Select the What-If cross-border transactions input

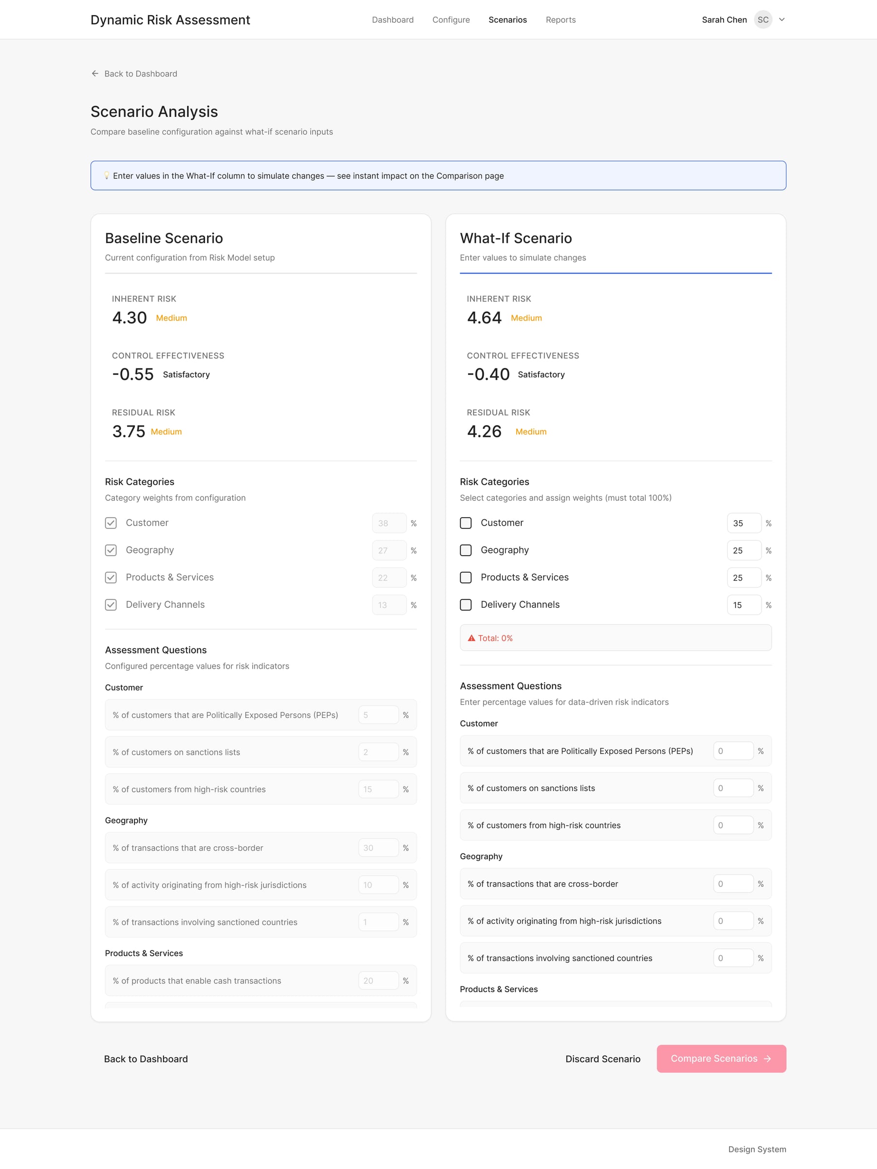click(733, 884)
